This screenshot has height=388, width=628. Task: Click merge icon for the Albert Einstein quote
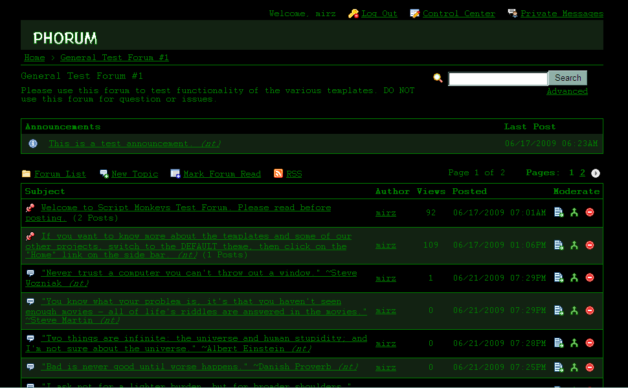pyautogui.click(x=574, y=343)
